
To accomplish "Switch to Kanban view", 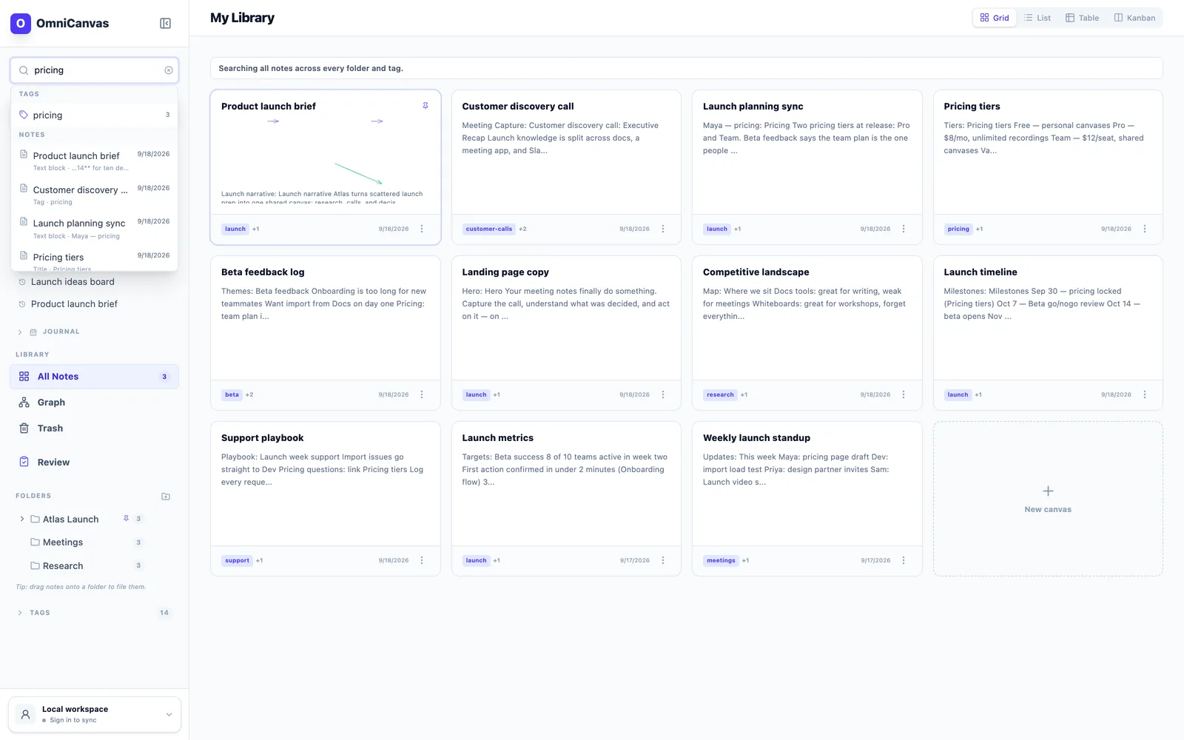I will (x=1134, y=18).
